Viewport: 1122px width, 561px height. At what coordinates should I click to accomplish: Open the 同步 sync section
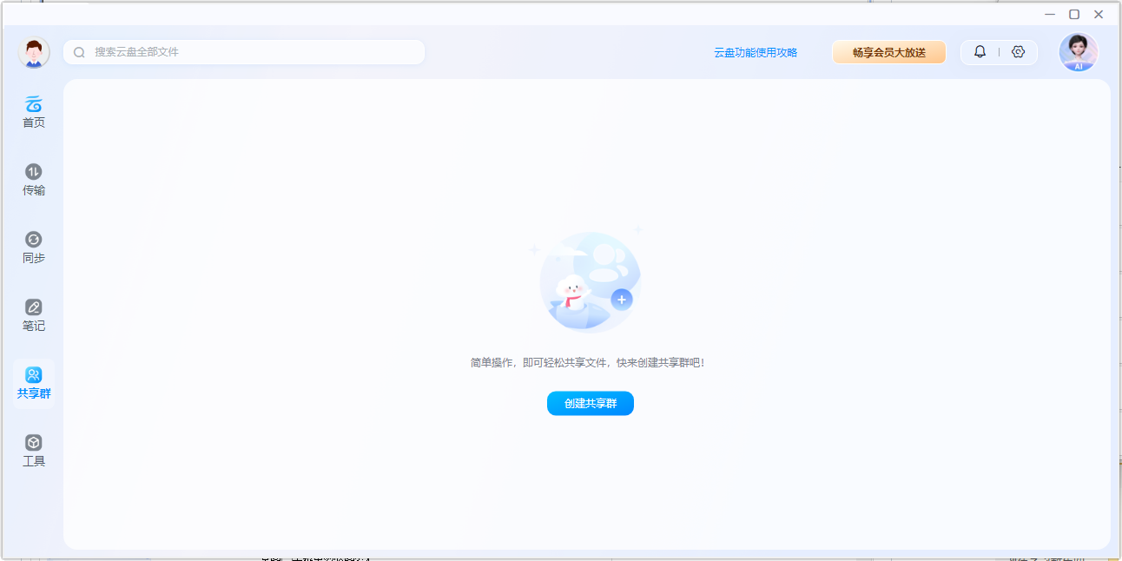(34, 247)
